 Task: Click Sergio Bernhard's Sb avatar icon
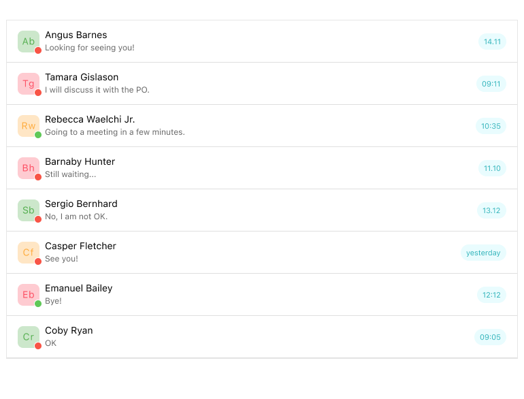pos(28,210)
